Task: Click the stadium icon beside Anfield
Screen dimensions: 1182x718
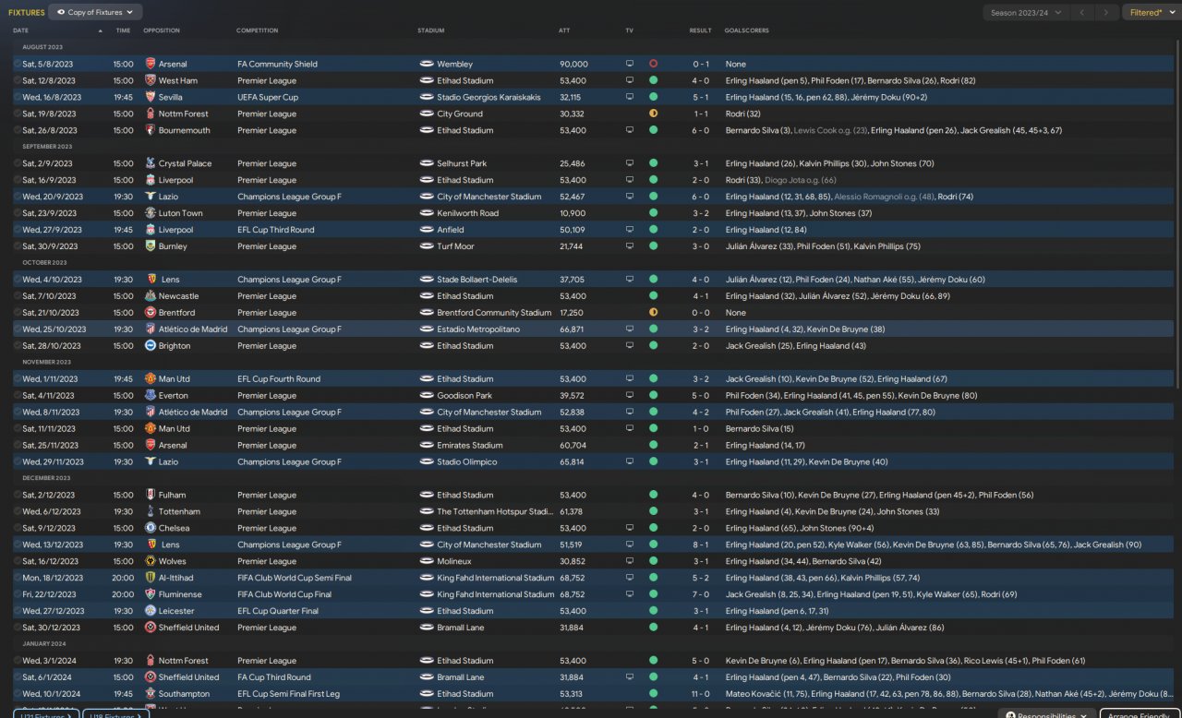Action: pos(427,230)
